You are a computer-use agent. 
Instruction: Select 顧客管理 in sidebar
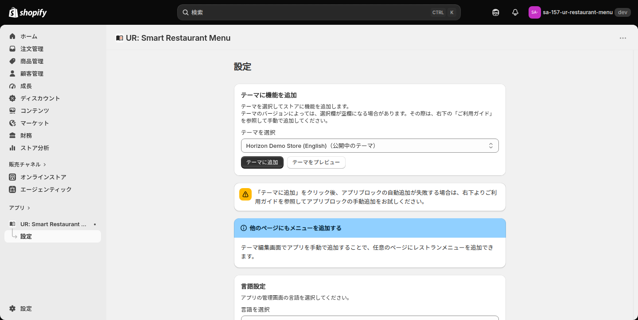[53, 73]
